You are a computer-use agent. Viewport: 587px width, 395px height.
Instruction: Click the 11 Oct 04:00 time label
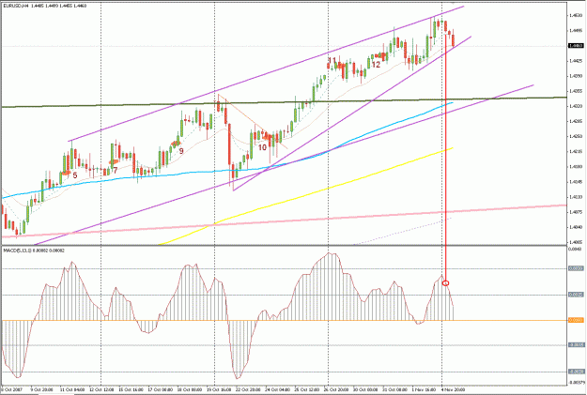[71, 389]
